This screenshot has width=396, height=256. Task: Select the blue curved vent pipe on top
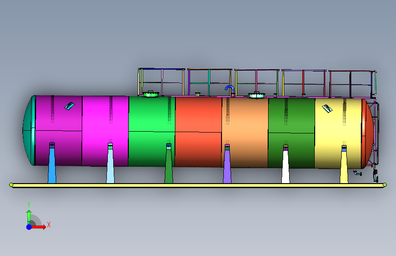pyautogui.click(x=230, y=89)
